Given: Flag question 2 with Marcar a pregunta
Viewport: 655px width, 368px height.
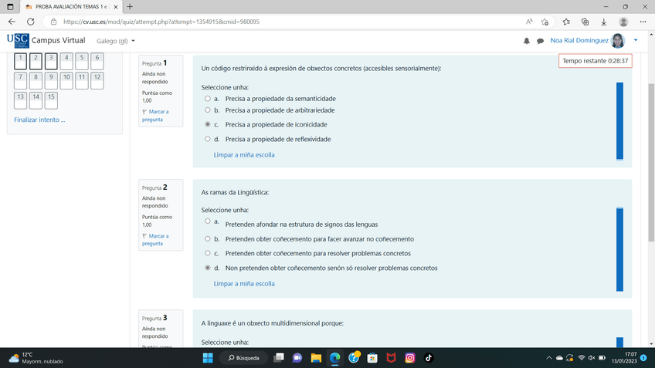Looking at the screenshot, I should click(155, 240).
